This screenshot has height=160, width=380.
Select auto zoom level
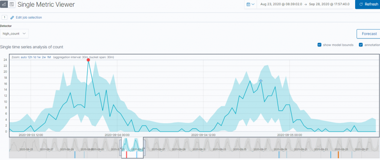[x=24, y=57]
